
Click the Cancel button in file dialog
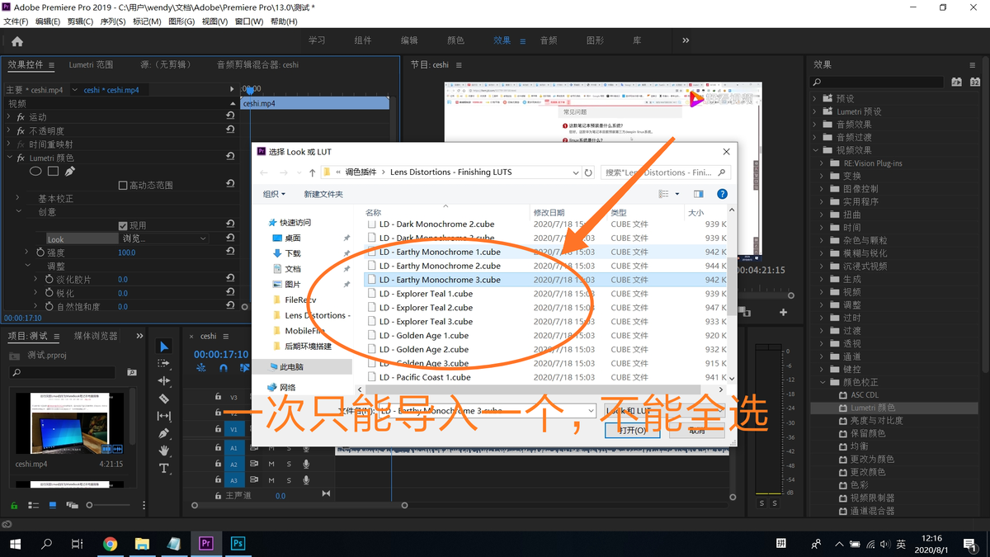tap(697, 430)
